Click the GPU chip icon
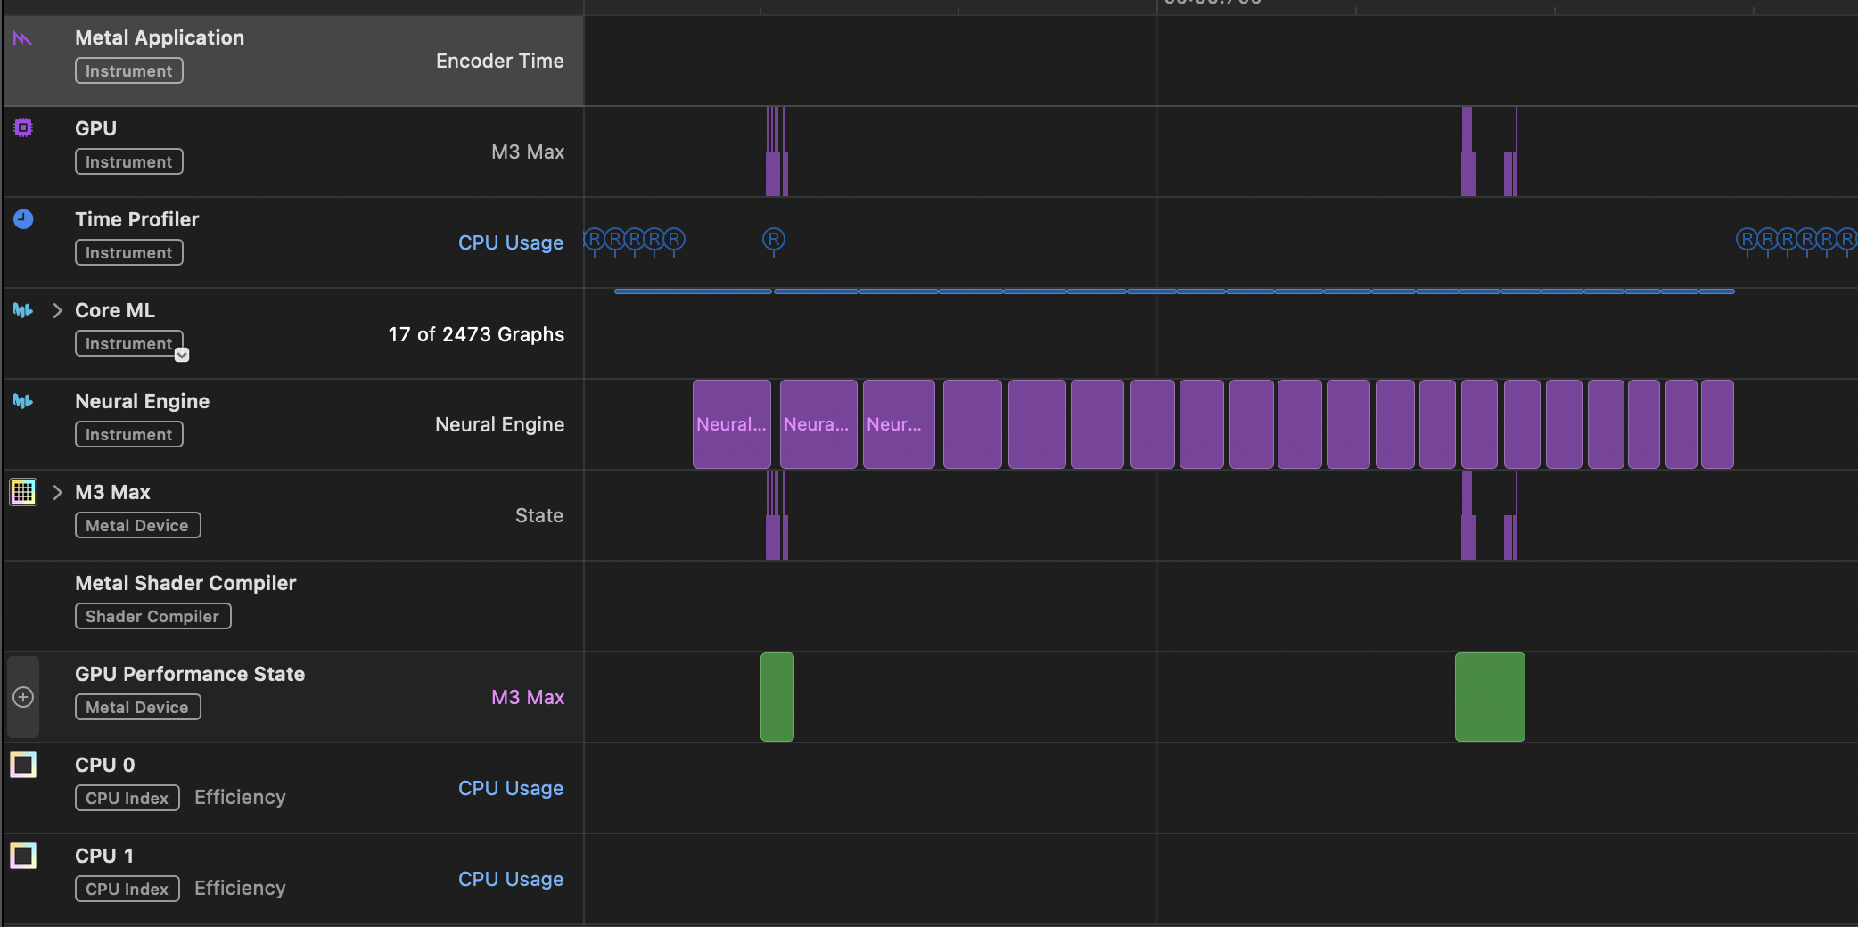Viewport: 1858px width, 927px height. click(23, 128)
